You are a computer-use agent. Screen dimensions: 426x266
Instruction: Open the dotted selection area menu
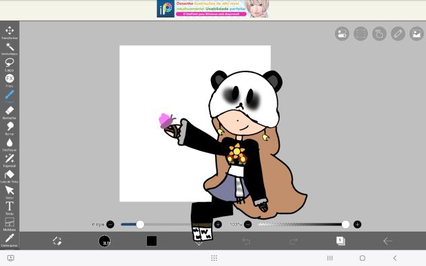coord(361,34)
